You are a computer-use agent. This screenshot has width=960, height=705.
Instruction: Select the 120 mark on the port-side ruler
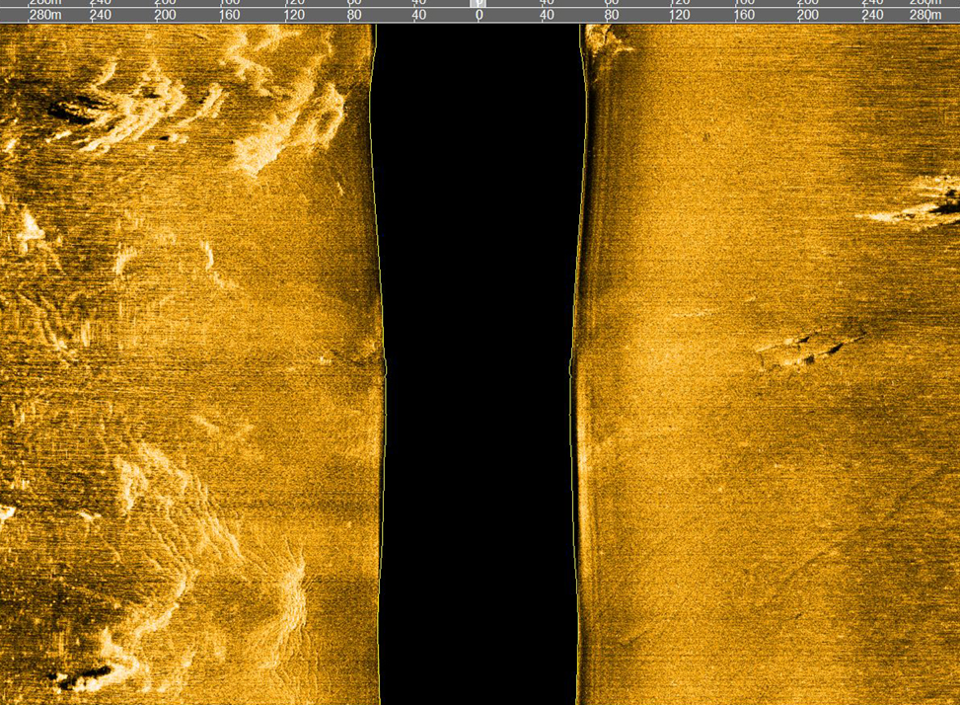tap(294, 16)
